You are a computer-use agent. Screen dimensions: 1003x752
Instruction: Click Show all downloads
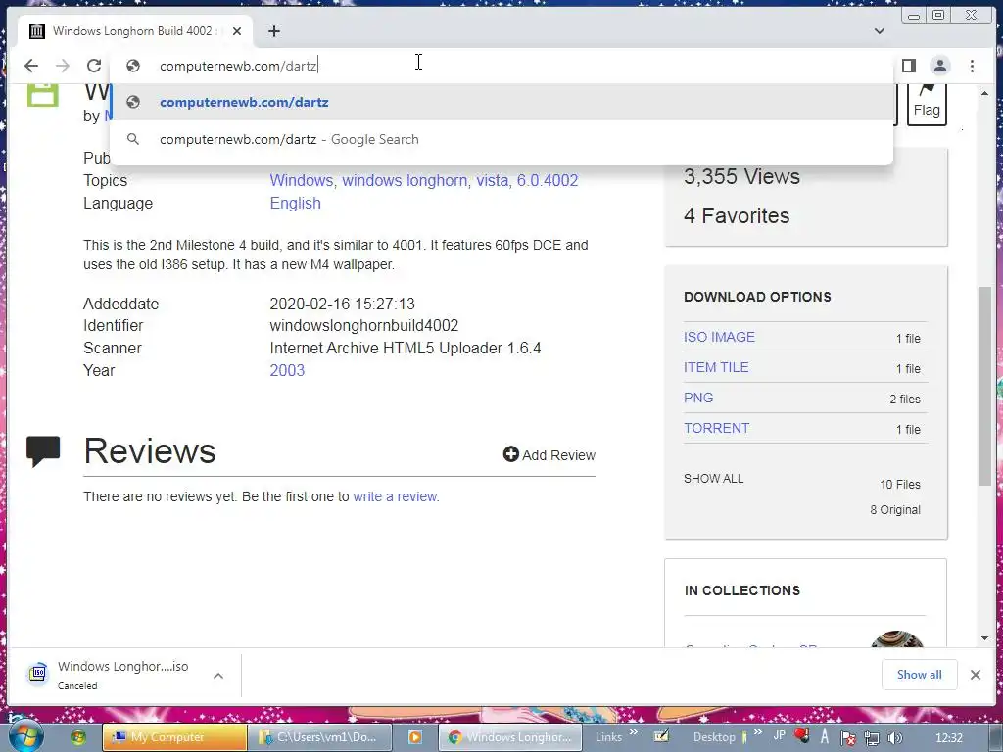pyautogui.click(x=919, y=675)
